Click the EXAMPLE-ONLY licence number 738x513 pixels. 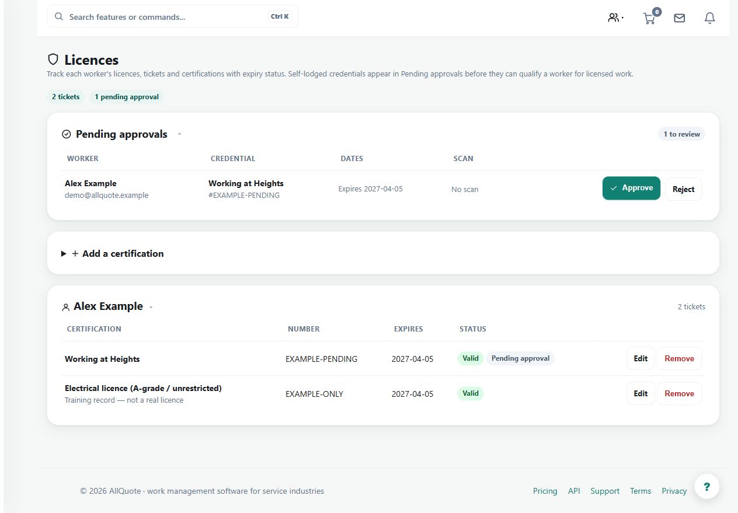coord(314,394)
